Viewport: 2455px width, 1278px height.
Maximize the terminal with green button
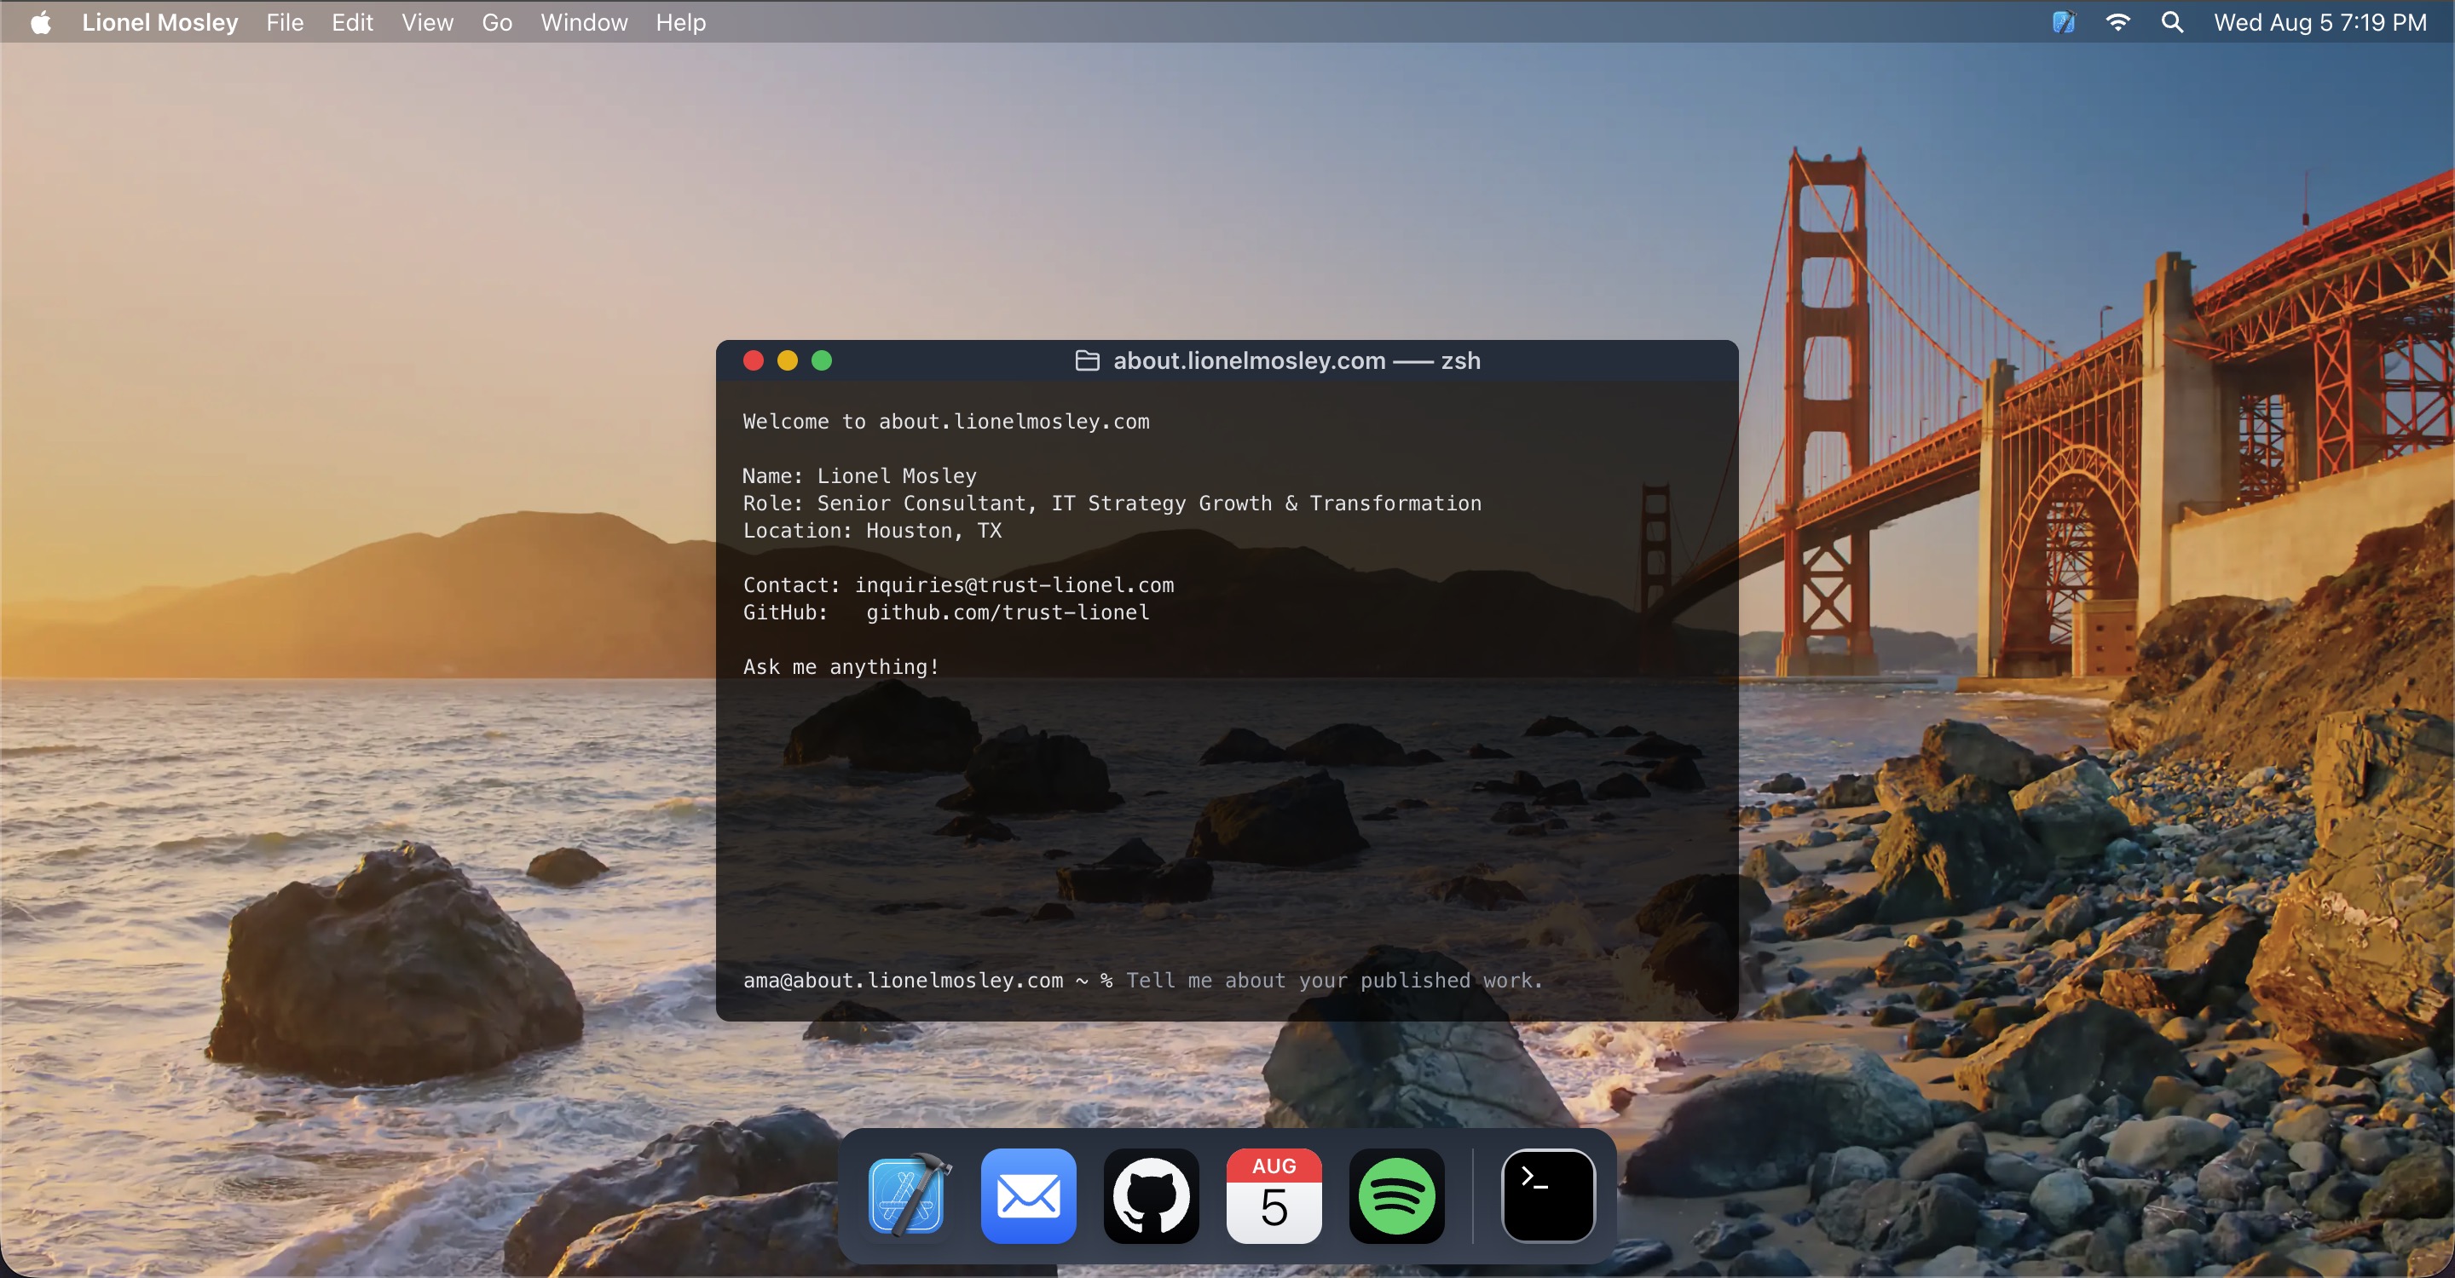822,361
